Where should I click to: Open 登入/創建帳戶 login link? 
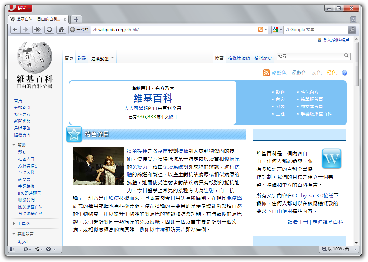click(336, 40)
